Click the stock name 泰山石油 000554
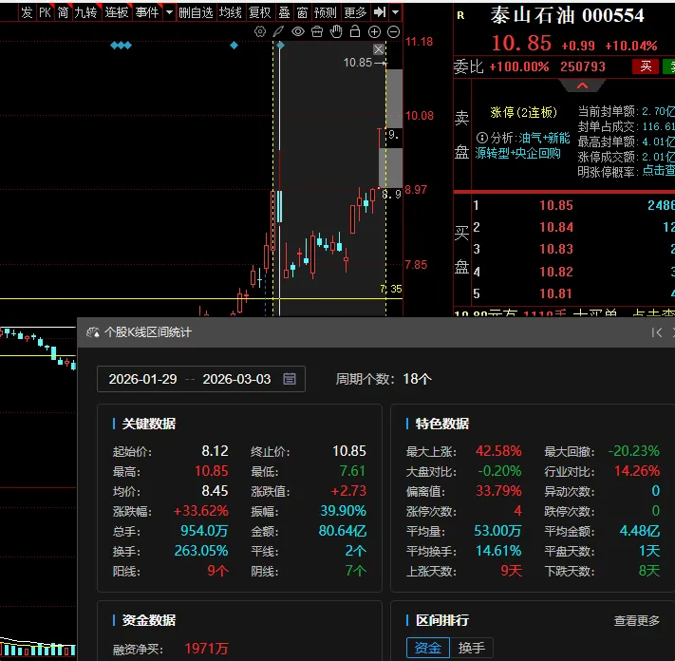 [568, 15]
